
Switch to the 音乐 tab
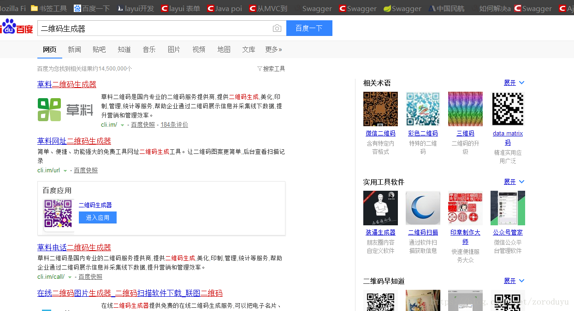pyautogui.click(x=149, y=49)
